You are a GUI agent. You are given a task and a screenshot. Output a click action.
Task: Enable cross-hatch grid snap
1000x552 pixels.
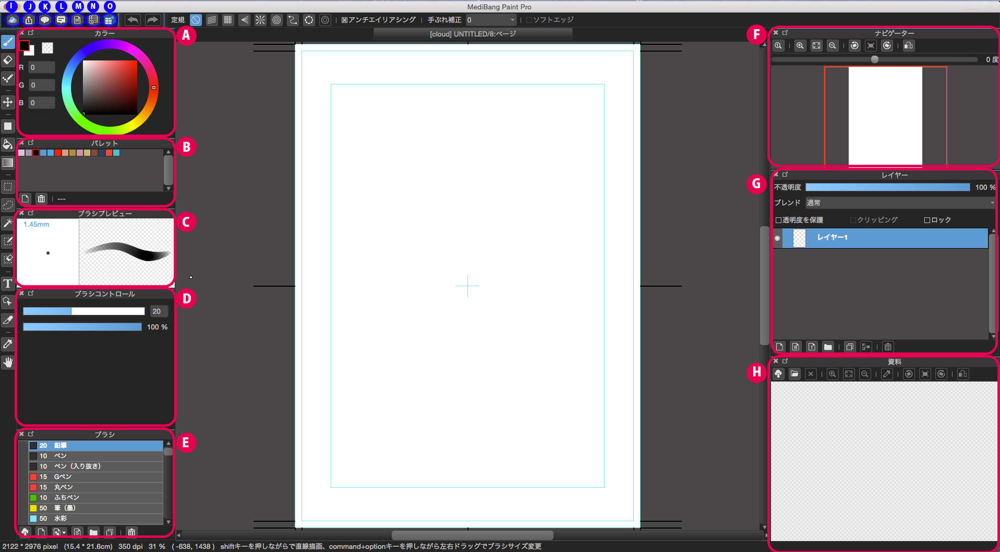point(228,20)
